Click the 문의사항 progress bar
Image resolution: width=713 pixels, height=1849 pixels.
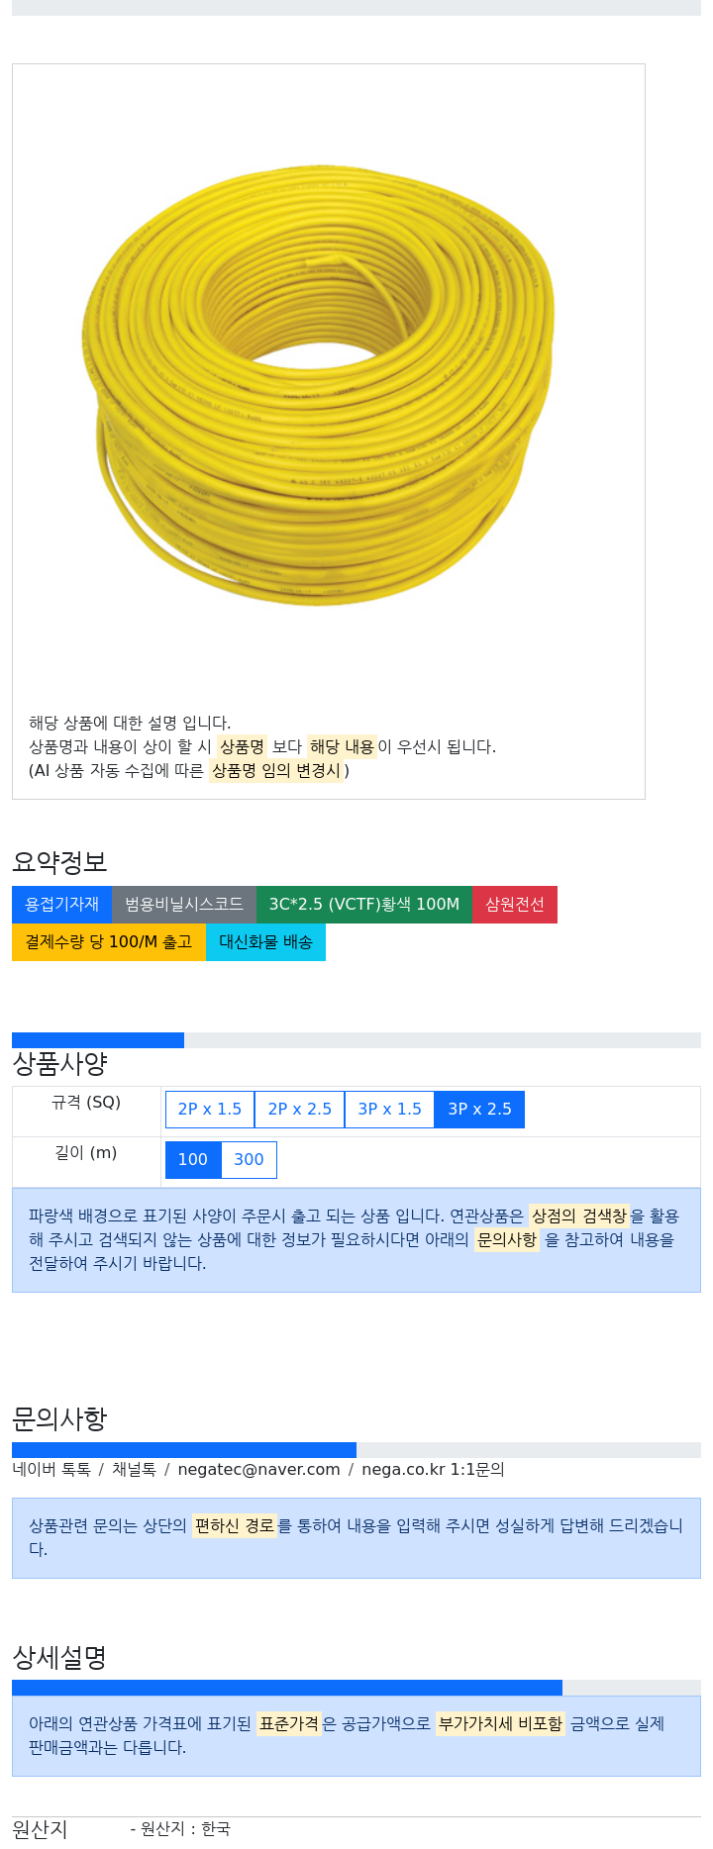pyautogui.click(x=356, y=1450)
